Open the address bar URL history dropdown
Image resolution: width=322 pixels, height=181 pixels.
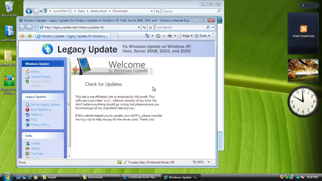[139, 27]
